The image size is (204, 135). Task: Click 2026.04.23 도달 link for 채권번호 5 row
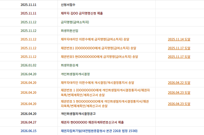(179, 104)
